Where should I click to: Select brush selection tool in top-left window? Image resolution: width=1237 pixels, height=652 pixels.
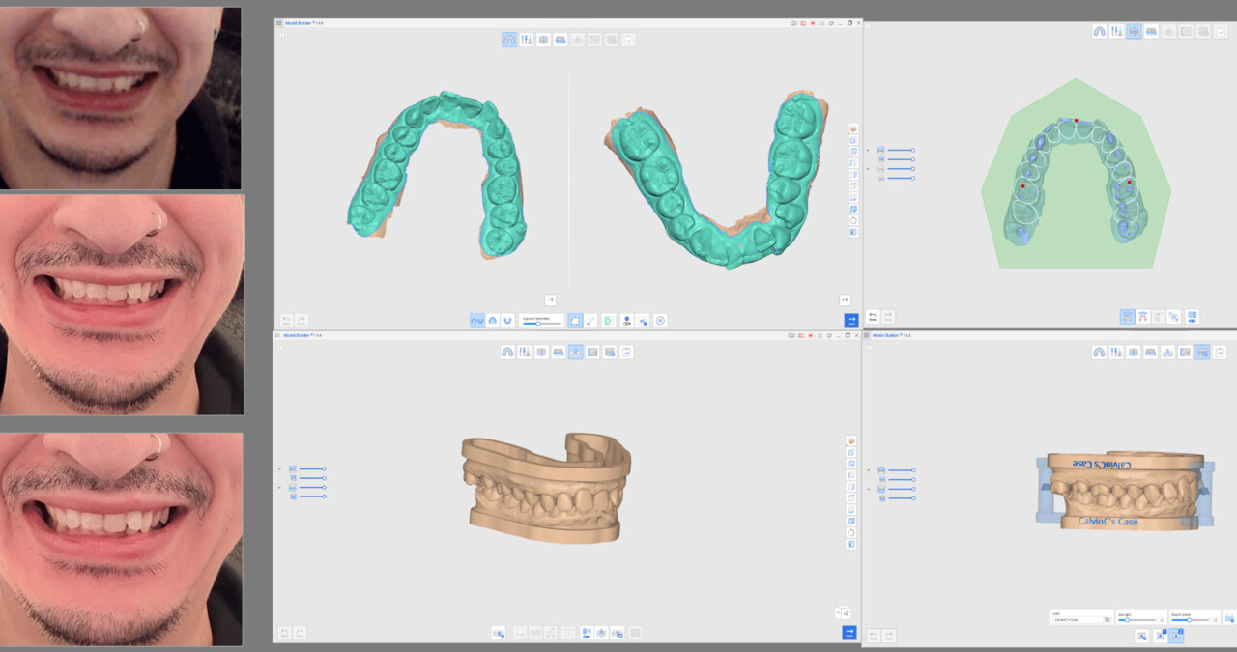(590, 320)
